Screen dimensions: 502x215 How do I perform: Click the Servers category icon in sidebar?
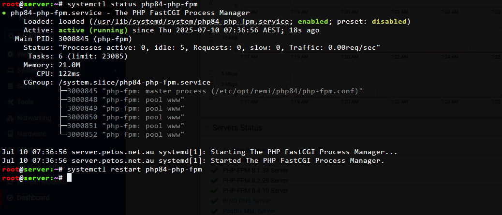click(x=10, y=86)
